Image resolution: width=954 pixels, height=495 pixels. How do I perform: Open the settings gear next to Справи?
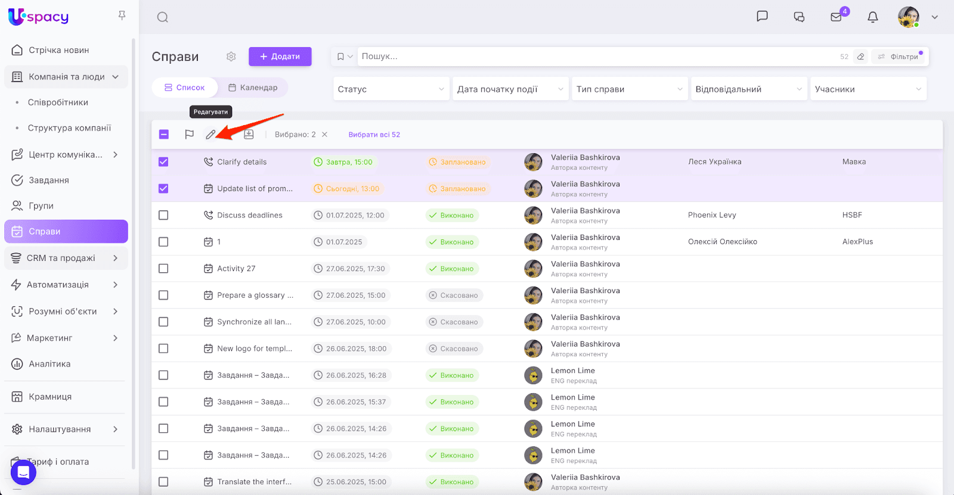pyautogui.click(x=231, y=57)
